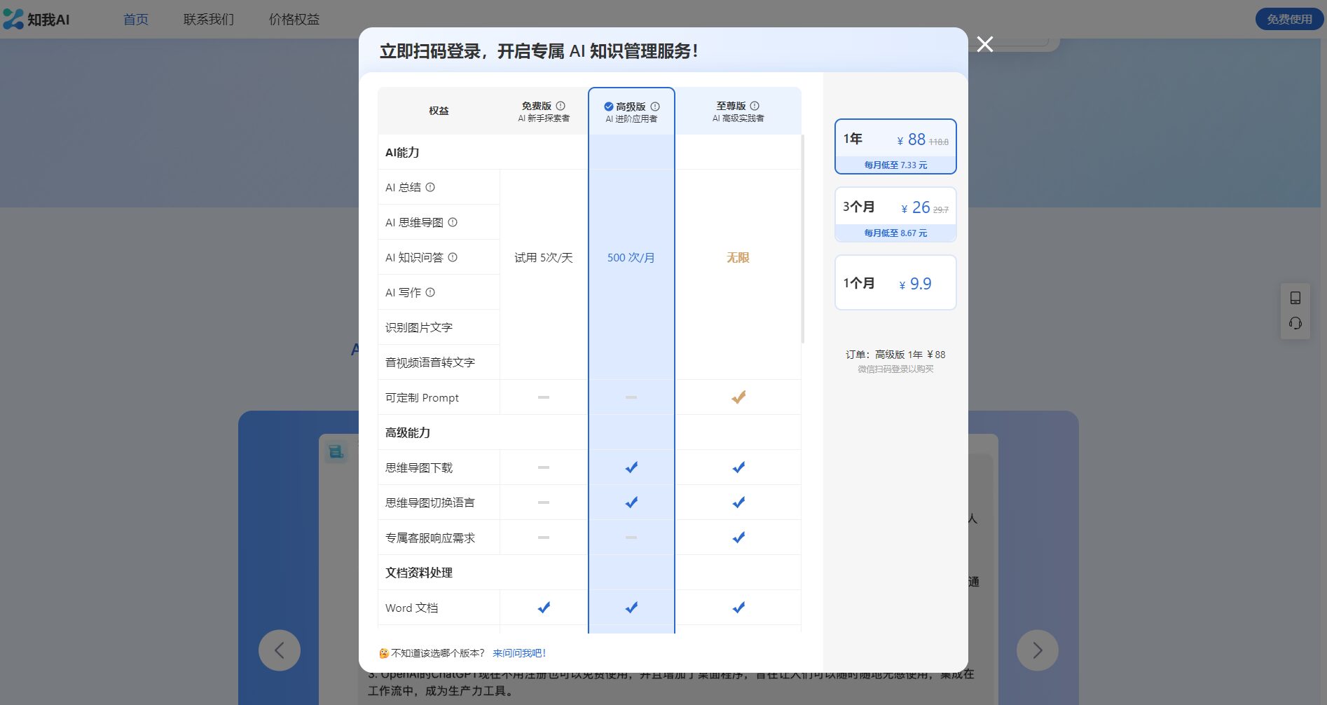Click the info icon next to 免费版
The width and height of the screenshot is (1327, 705).
coord(561,106)
